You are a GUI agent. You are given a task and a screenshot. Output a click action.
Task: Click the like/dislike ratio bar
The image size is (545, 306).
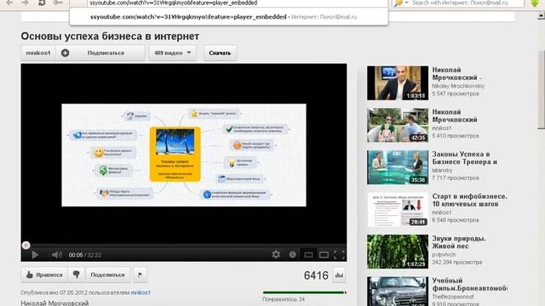click(x=305, y=292)
